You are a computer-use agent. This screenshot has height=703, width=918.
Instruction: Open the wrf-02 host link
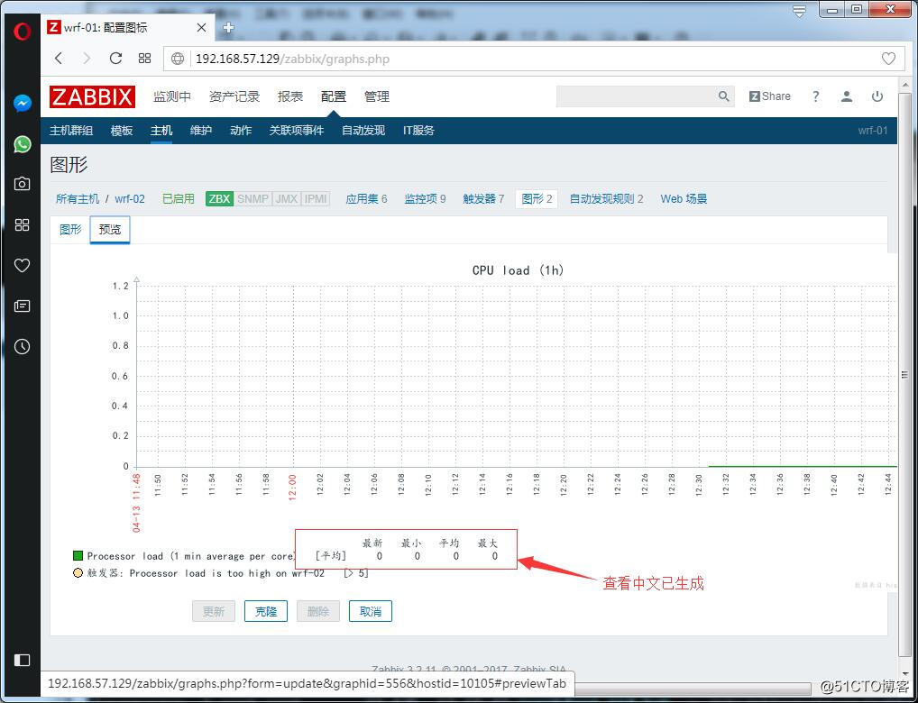129,199
